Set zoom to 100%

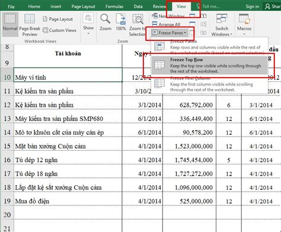coord(121,22)
